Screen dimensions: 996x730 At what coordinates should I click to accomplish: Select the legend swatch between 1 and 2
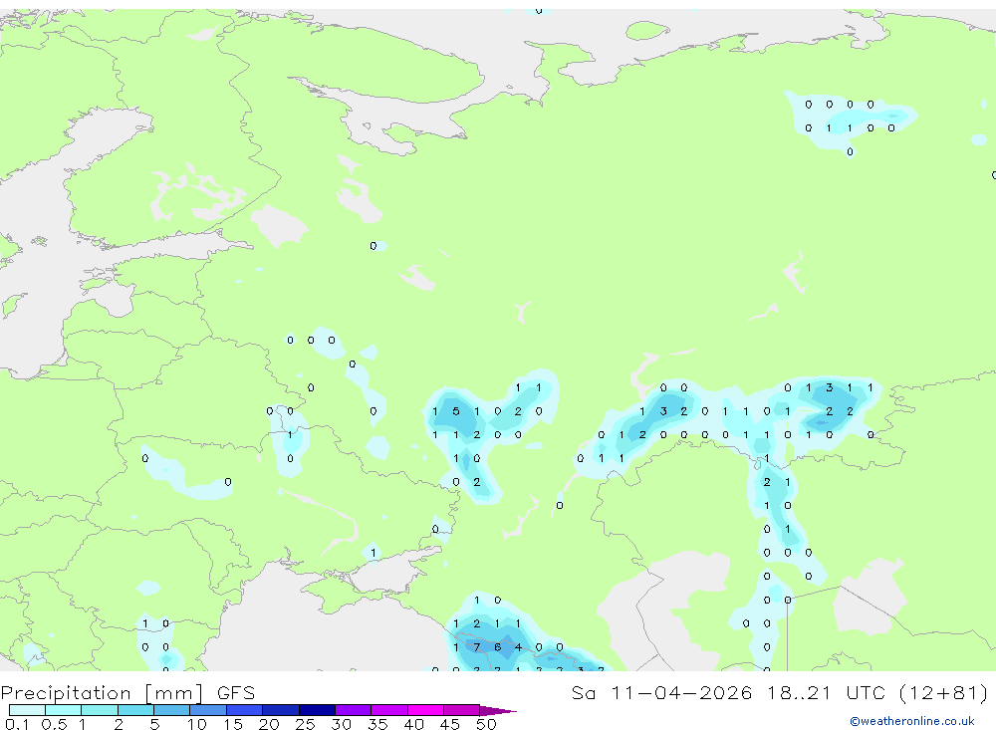pyautogui.click(x=100, y=710)
